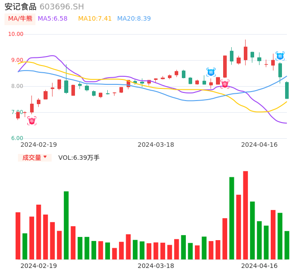Toggle the MA5:6.58 legend label
This screenshot has height=272, width=308.
[53, 19]
